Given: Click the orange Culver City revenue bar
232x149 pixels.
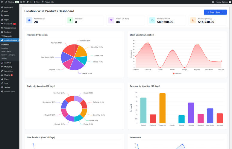Looking at the screenshot, I should pos(163,108).
